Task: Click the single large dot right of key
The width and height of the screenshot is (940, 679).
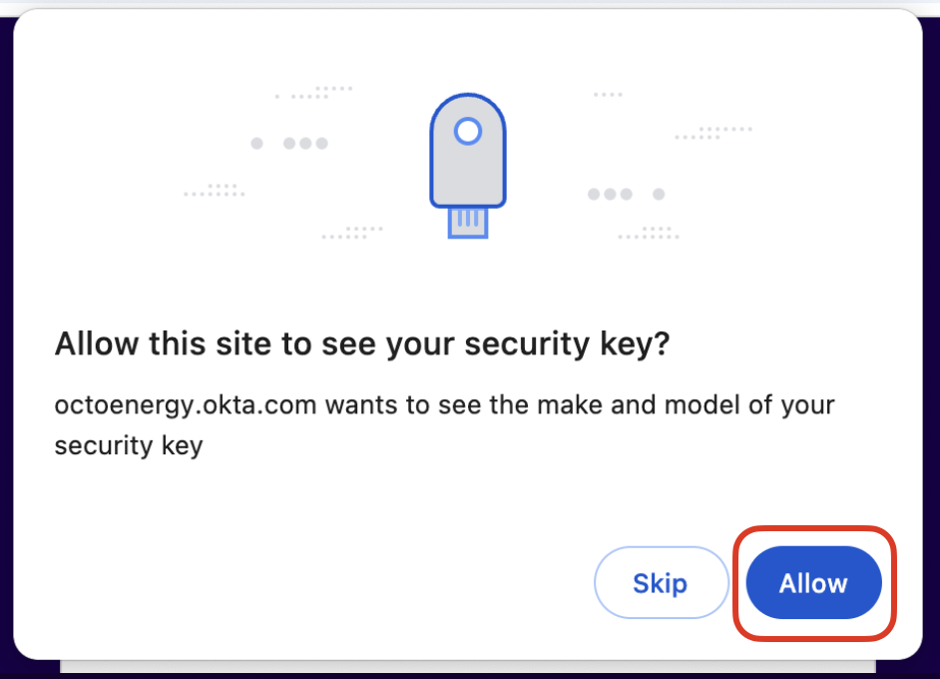Action: click(659, 194)
